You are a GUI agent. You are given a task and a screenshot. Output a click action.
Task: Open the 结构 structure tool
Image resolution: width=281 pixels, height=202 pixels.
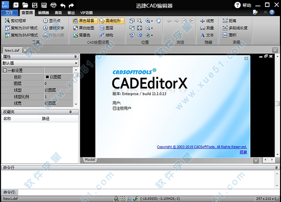106,35
